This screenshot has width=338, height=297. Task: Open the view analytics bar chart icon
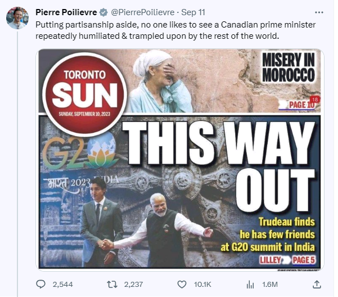click(250, 285)
